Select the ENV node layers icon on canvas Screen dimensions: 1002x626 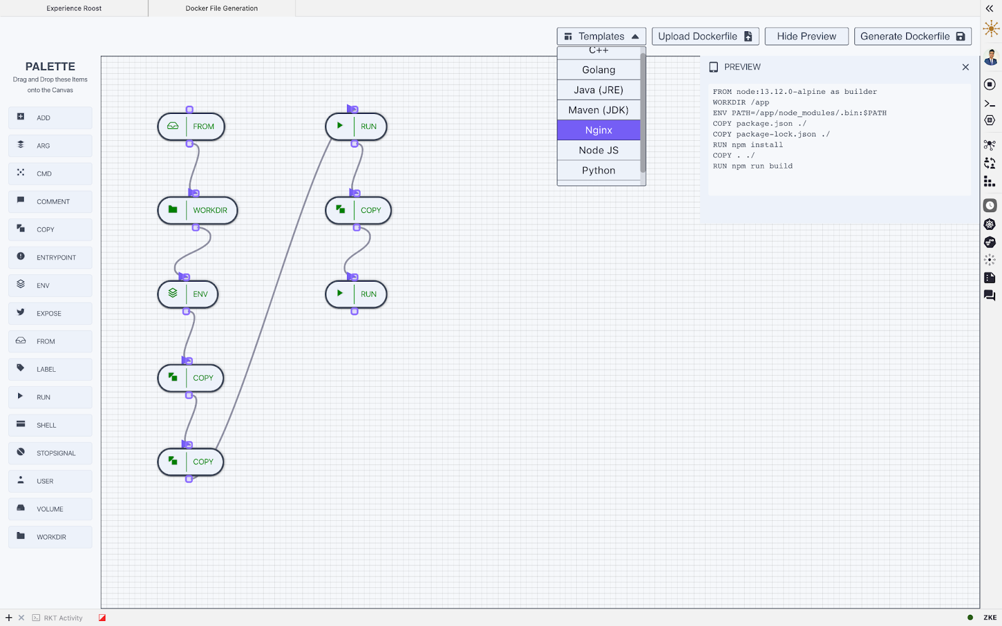(x=173, y=293)
